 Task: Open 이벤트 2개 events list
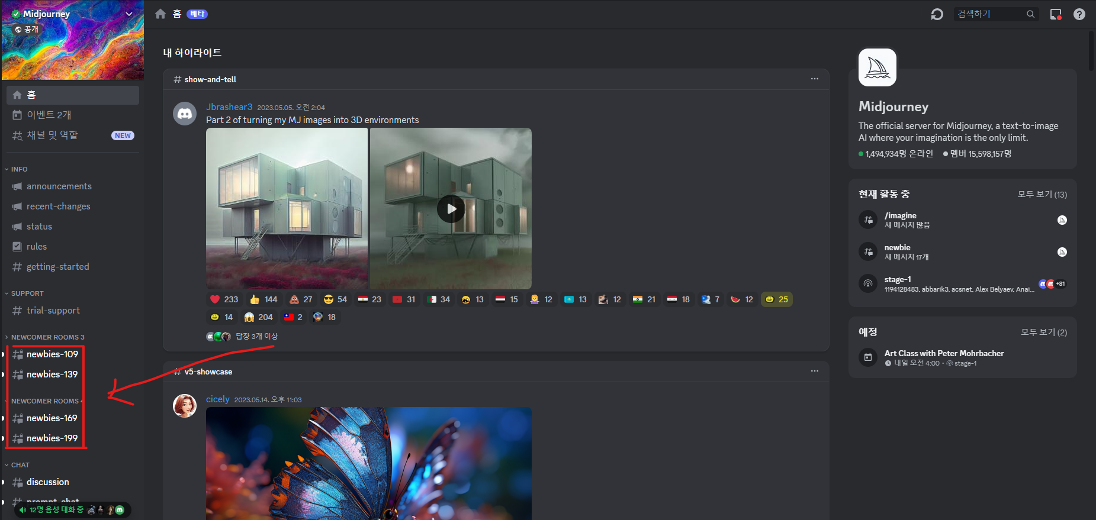(x=73, y=115)
